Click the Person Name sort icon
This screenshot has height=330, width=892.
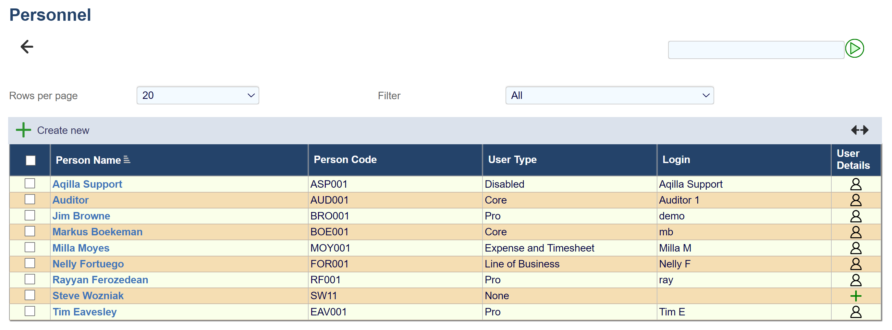coord(127,159)
